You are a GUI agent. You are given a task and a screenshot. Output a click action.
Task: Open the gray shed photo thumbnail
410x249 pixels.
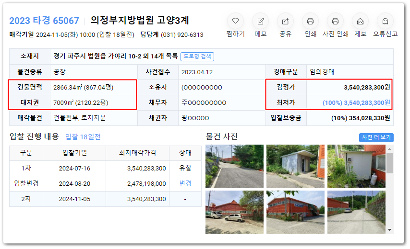click(295, 166)
